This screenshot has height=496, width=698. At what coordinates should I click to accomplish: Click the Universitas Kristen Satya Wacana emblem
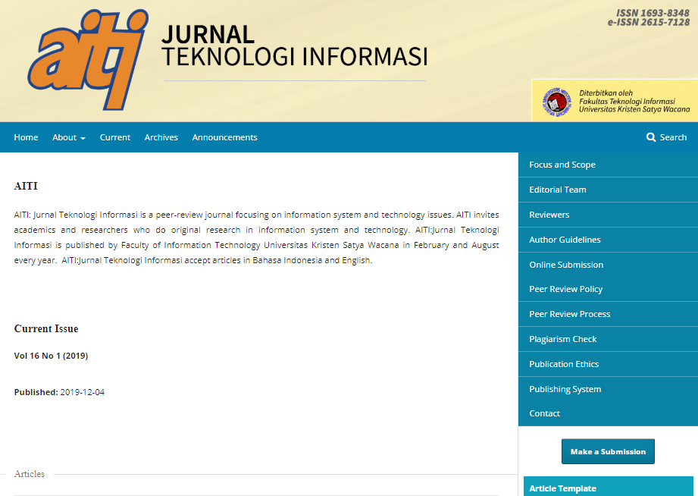pos(556,102)
